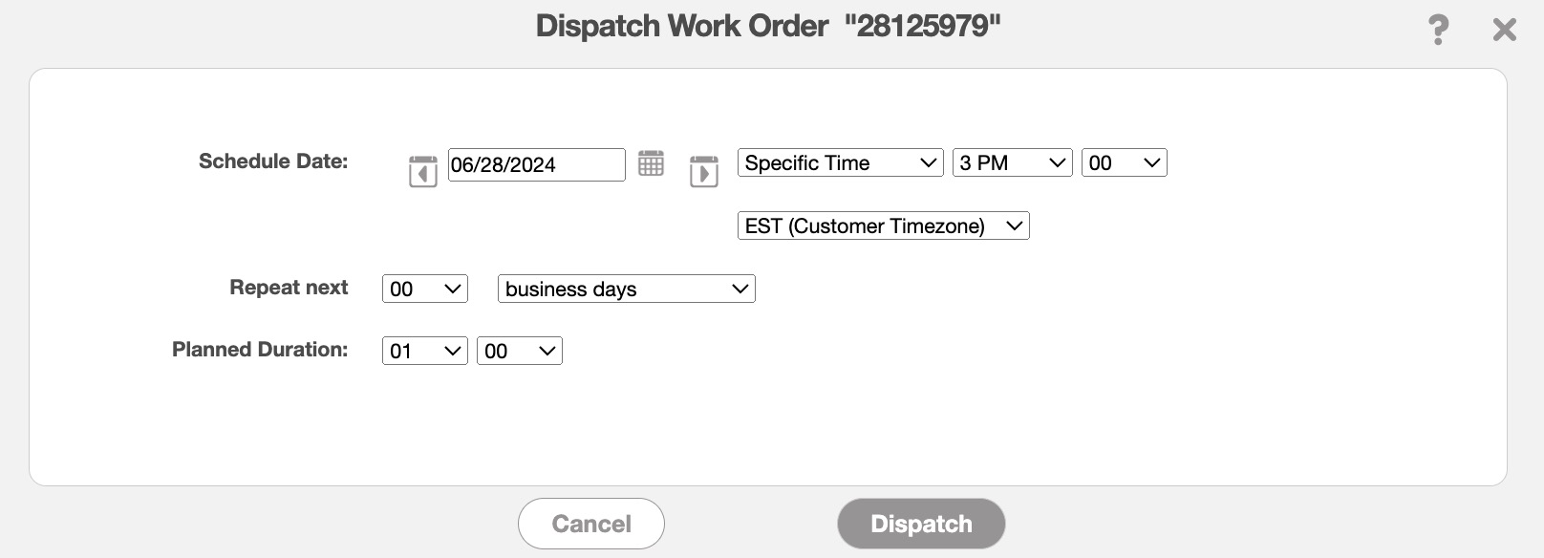
Task: Open Planned Duration hours dropdown showing 01
Action: (424, 351)
